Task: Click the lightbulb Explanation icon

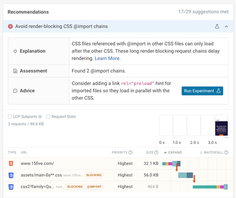Action: point(15,51)
